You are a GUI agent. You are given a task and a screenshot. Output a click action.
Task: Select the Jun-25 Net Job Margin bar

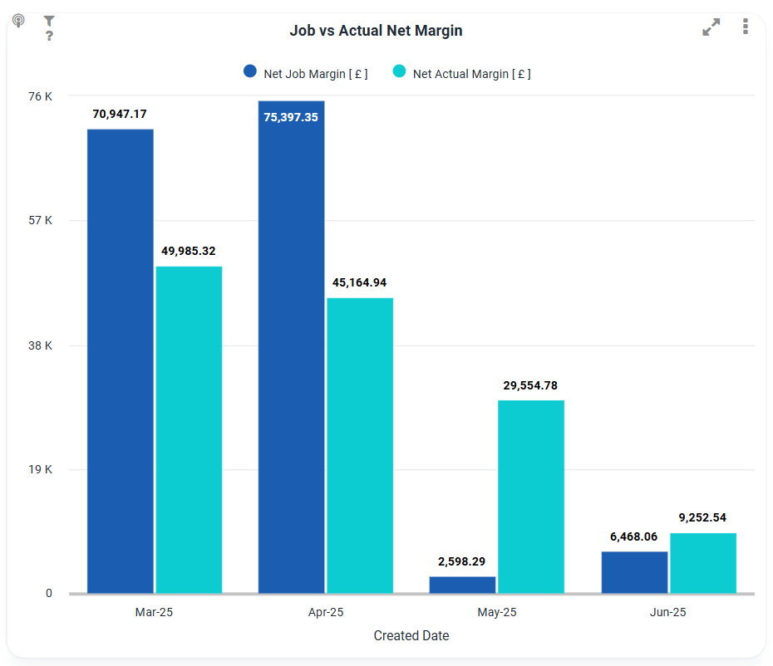[x=634, y=572]
